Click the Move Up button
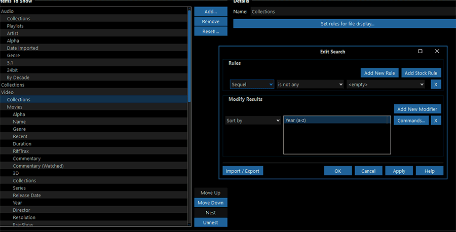Image resolution: width=456 pixels, height=232 pixels. point(211,193)
